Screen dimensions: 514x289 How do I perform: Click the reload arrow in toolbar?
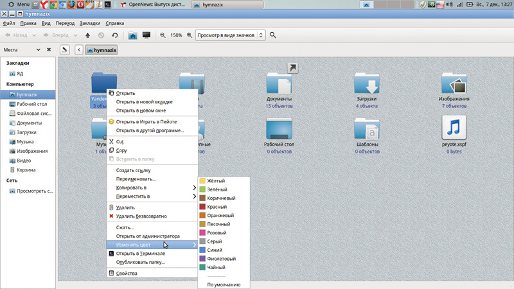[x=115, y=35]
